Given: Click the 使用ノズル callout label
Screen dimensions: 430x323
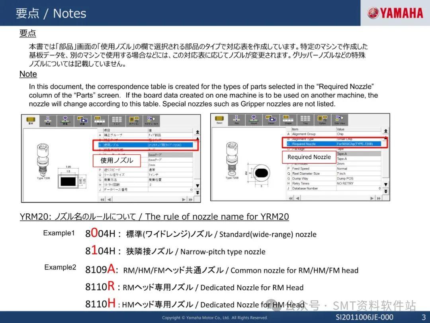Looking at the screenshot, I should (x=117, y=160).
